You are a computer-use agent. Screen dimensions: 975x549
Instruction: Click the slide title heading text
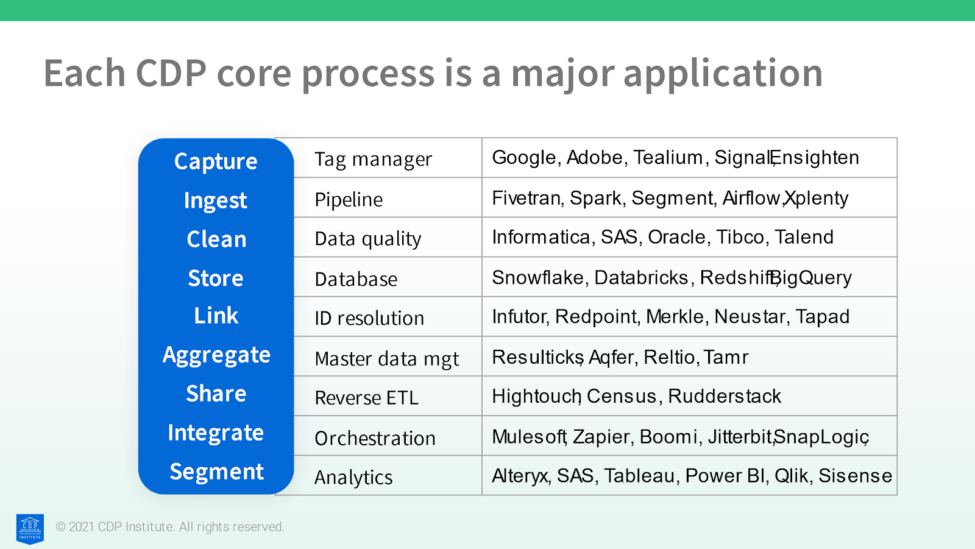(x=433, y=73)
